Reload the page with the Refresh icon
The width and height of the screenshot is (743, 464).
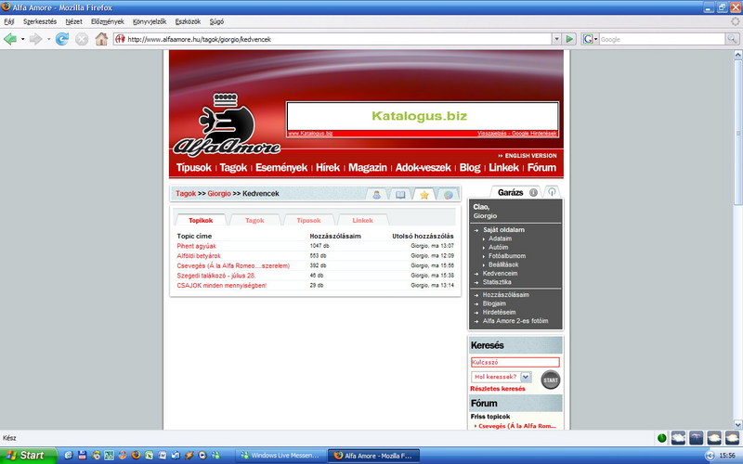pos(61,39)
